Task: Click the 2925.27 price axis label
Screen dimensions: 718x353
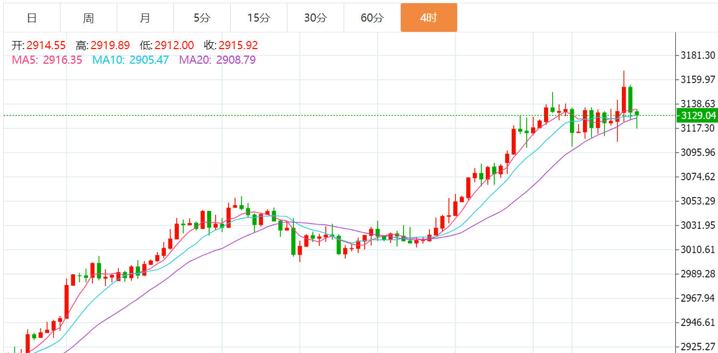Action: pos(699,347)
